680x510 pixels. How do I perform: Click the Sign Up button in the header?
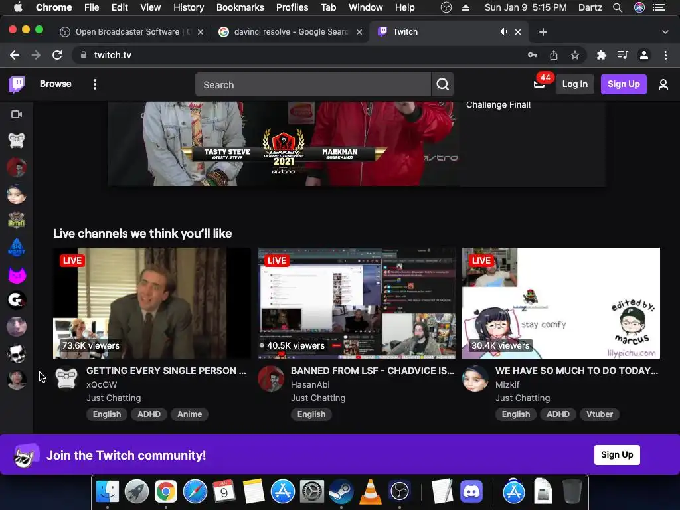(x=623, y=84)
